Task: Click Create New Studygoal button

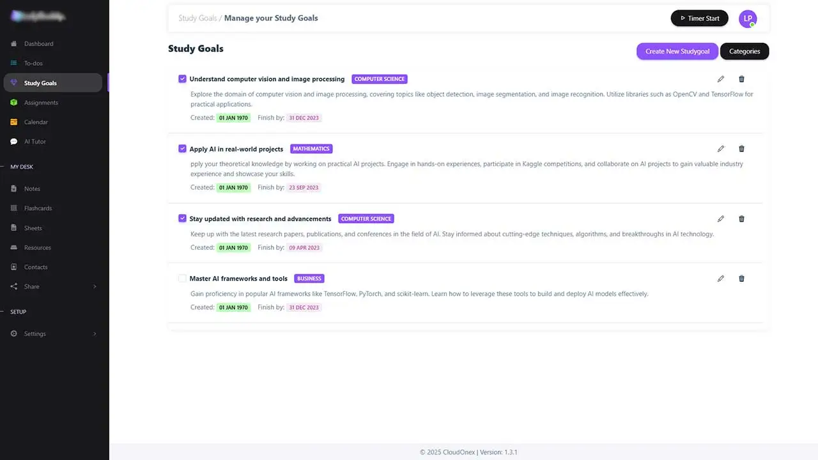Action: click(x=677, y=51)
